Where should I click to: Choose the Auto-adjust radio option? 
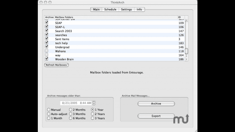click(x=49, y=114)
